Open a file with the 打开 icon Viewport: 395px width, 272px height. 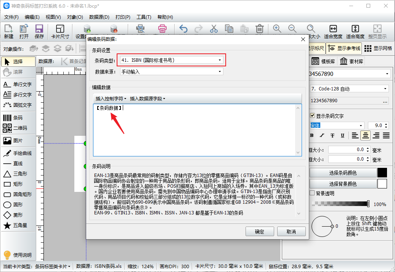coord(24,32)
